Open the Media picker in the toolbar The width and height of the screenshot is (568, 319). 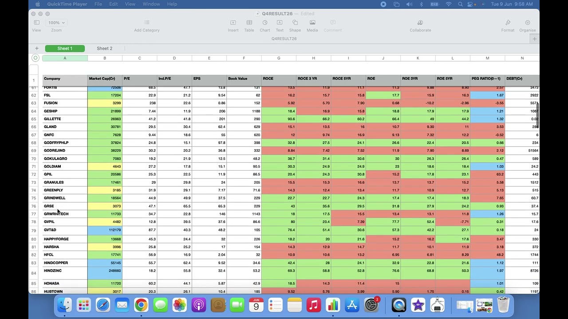pos(312,26)
